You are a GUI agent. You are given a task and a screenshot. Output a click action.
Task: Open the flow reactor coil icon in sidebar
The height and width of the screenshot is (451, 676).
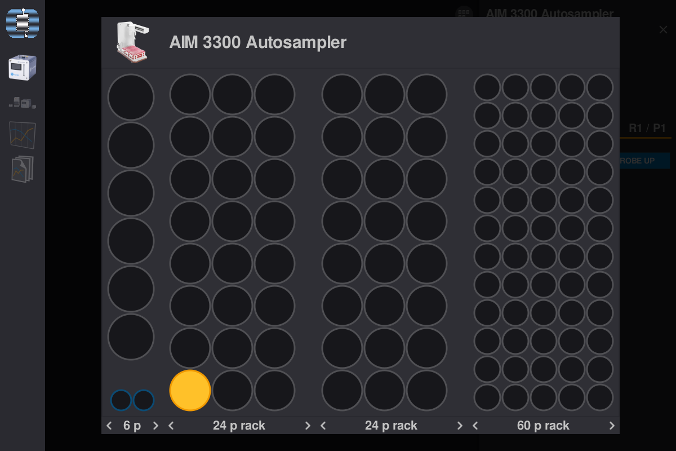tap(23, 24)
